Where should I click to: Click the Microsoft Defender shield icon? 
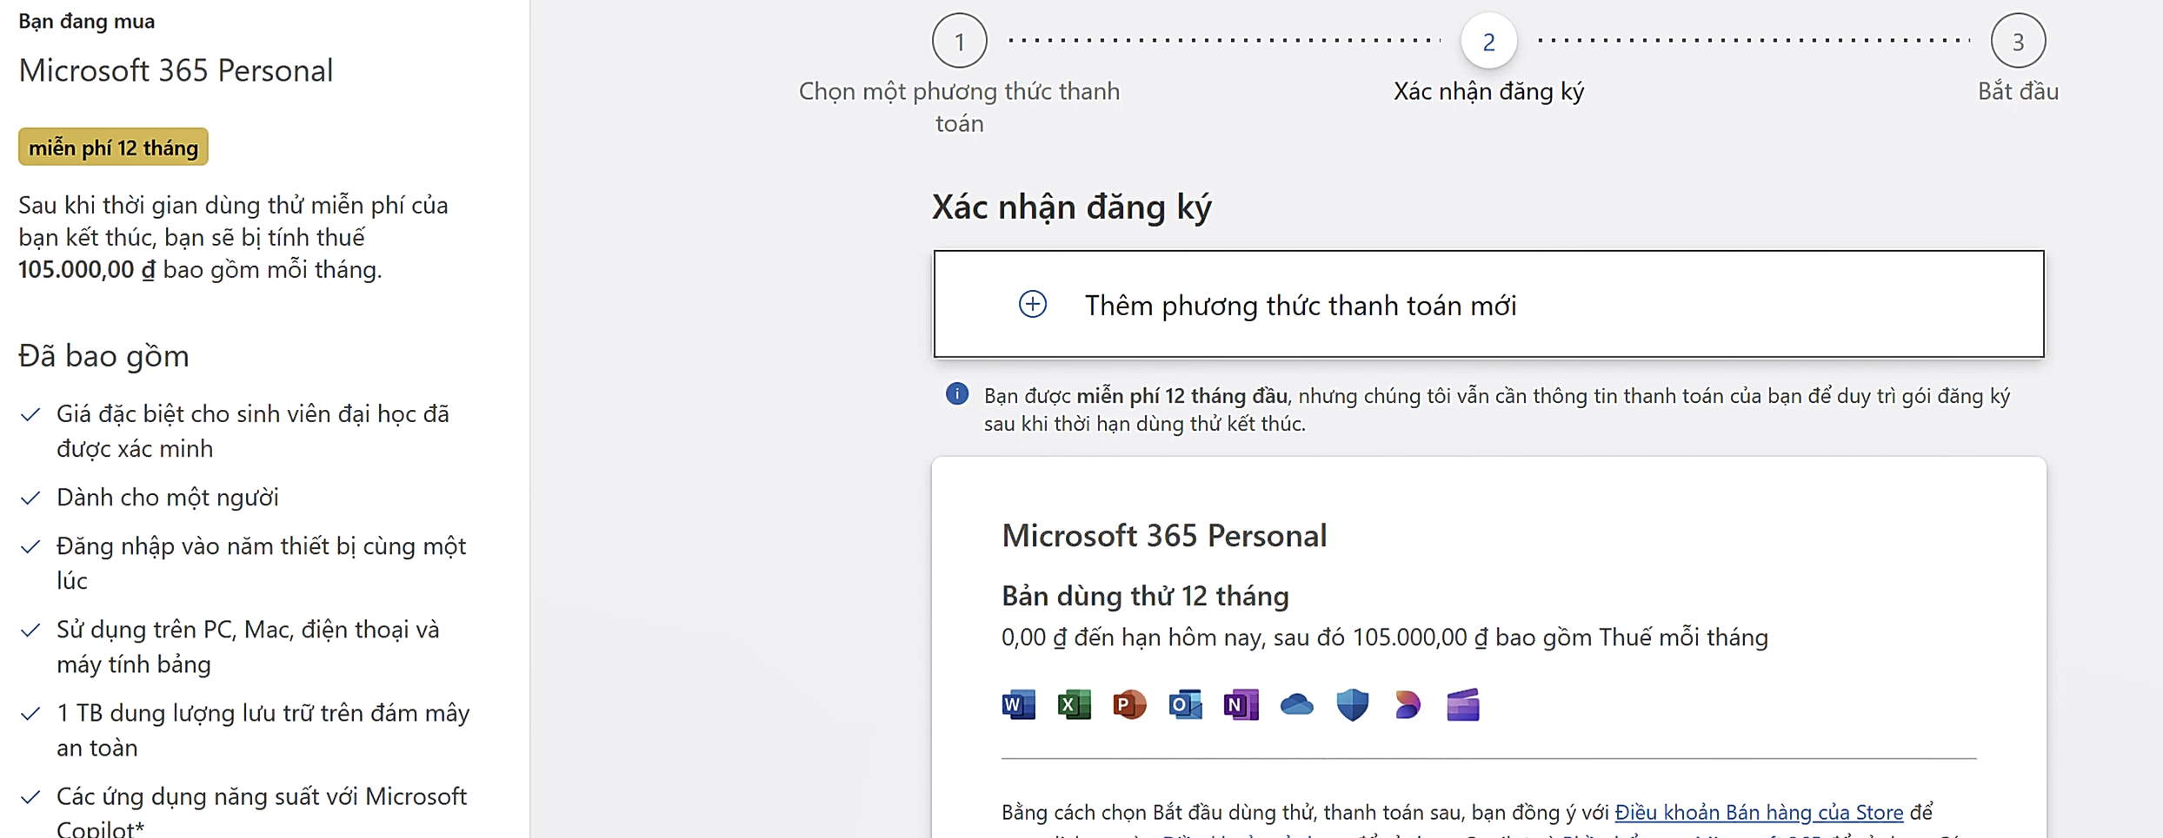(1352, 704)
